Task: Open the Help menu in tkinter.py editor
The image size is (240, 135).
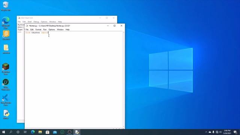Action: pyautogui.click(x=67, y=30)
